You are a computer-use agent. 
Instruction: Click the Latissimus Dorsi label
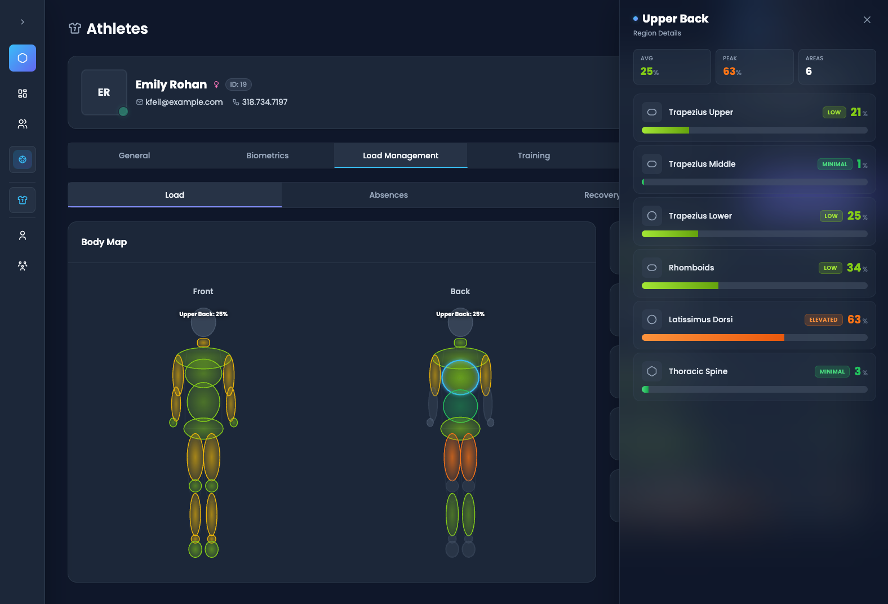pyautogui.click(x=701, y=319)
